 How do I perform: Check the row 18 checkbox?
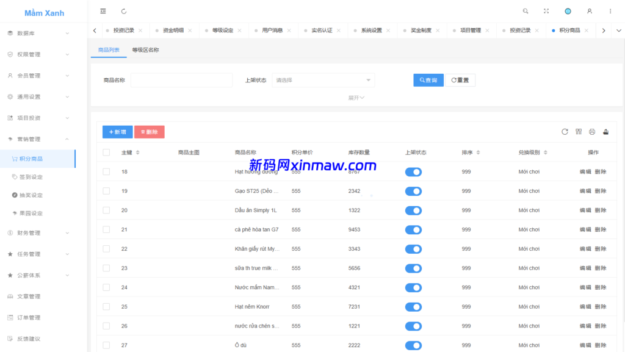point(106,171)
